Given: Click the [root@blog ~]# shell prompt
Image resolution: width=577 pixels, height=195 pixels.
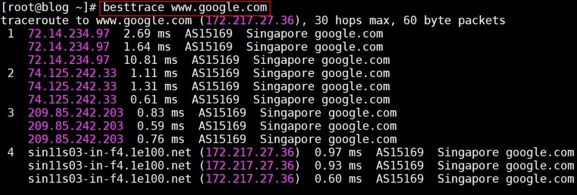Looking at the screenshot, I should click(x=48, y=7).
